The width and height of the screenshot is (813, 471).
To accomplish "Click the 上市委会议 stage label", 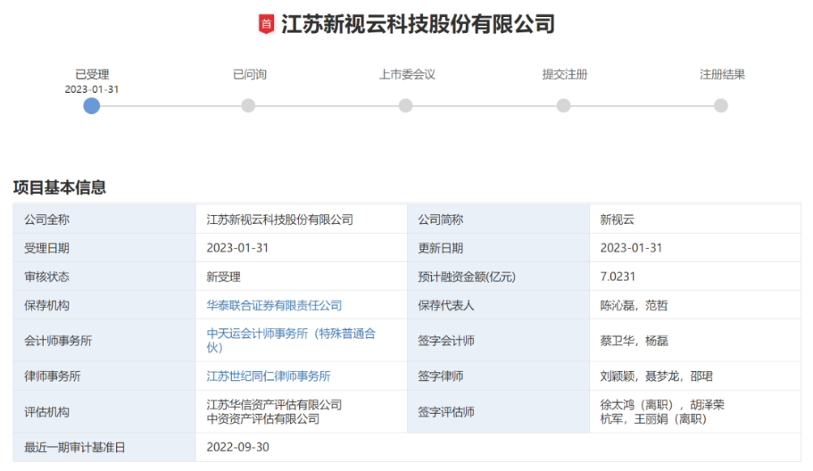I will point(406,75).
